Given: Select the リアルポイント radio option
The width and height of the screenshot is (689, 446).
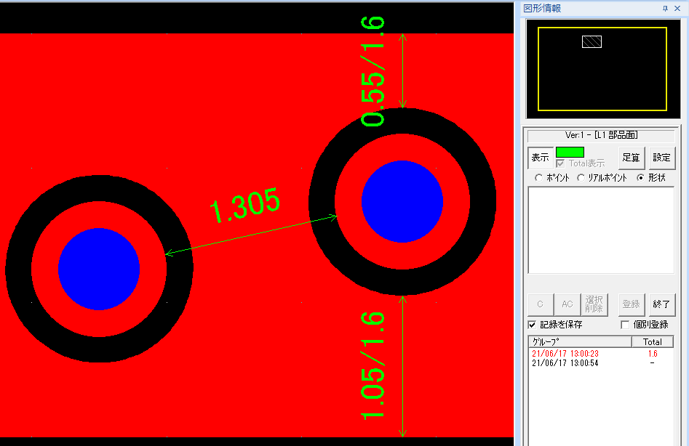Looking at the screenshot, I should click(x=581, y=178).
